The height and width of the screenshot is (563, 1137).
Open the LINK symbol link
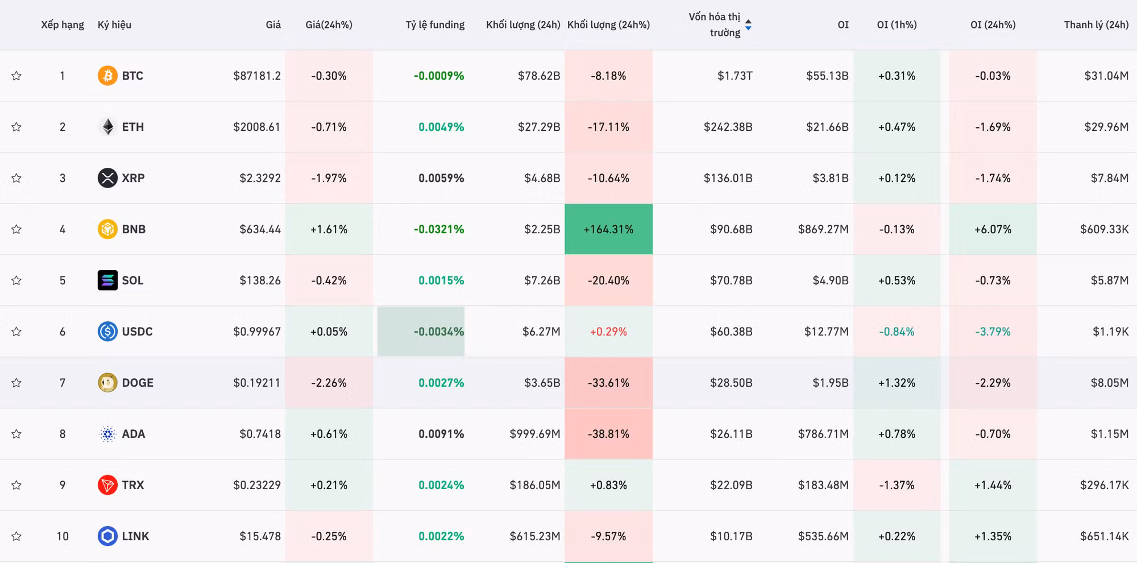pos(135,536)
